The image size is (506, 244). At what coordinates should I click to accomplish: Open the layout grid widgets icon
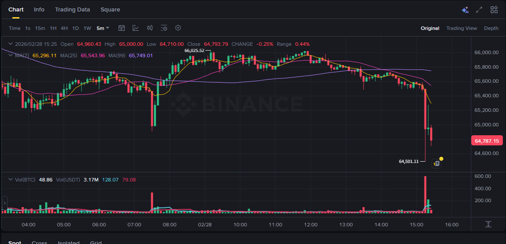tap(494, 10)
